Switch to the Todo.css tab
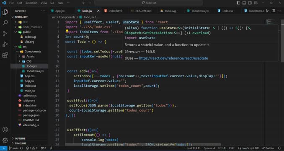Viewport: 284px width, 151px height. pyautogui.click(x=227, y=11)
